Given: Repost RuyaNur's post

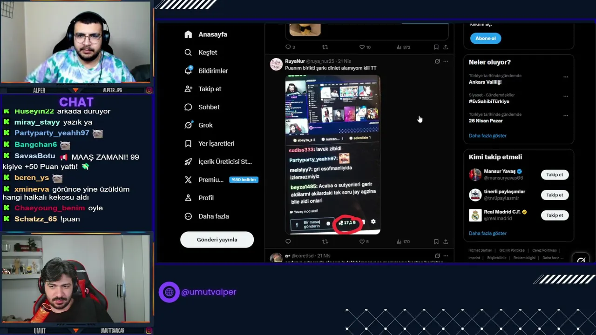Looking at the screenshot, I should 325,241.
